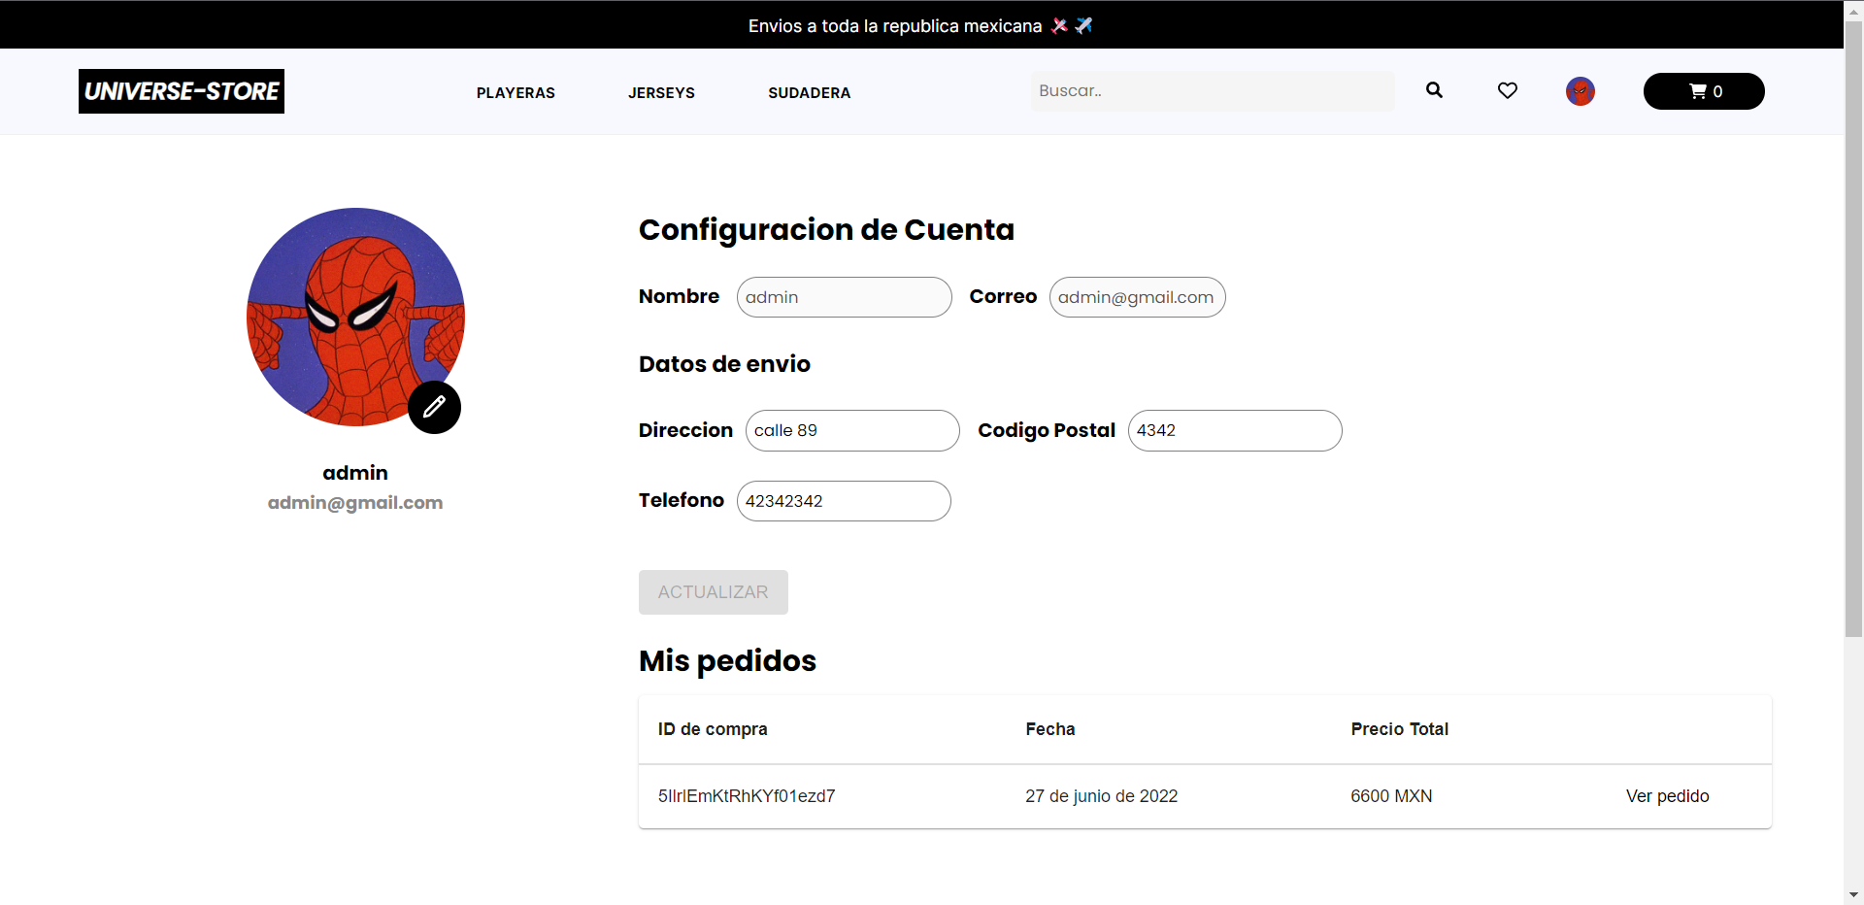Click the Correo email field

coord(1137,297)
